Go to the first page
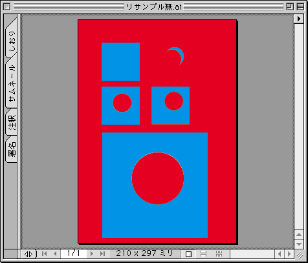 click(44, 254)
